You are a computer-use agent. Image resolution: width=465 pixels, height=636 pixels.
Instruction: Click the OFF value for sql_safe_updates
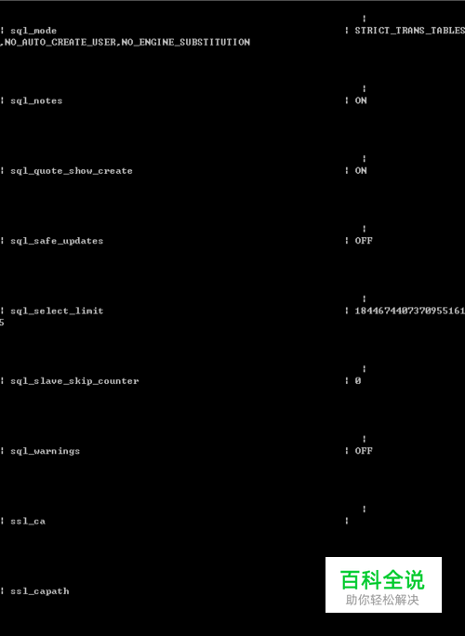pos(364,241)
